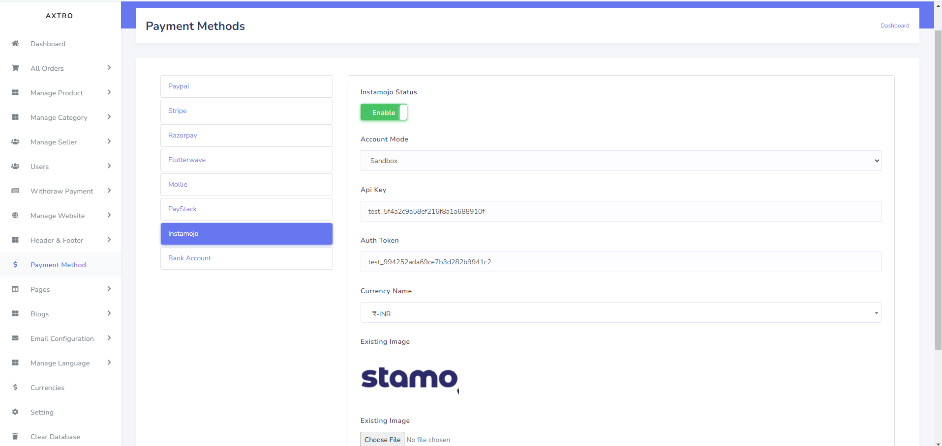The width and height of the screenshot is (942, 446).
Task: Expand the Manage Language submenu chevron
Action: click(109, 362)
